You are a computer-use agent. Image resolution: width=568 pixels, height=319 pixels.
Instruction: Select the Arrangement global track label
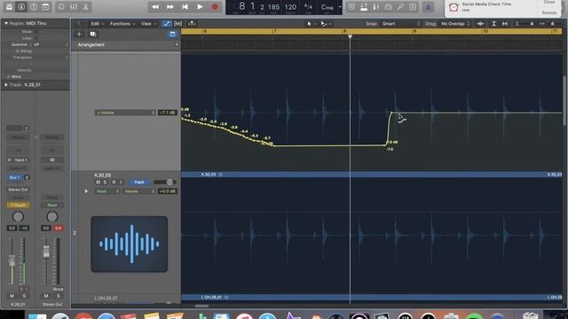(91, 45)
